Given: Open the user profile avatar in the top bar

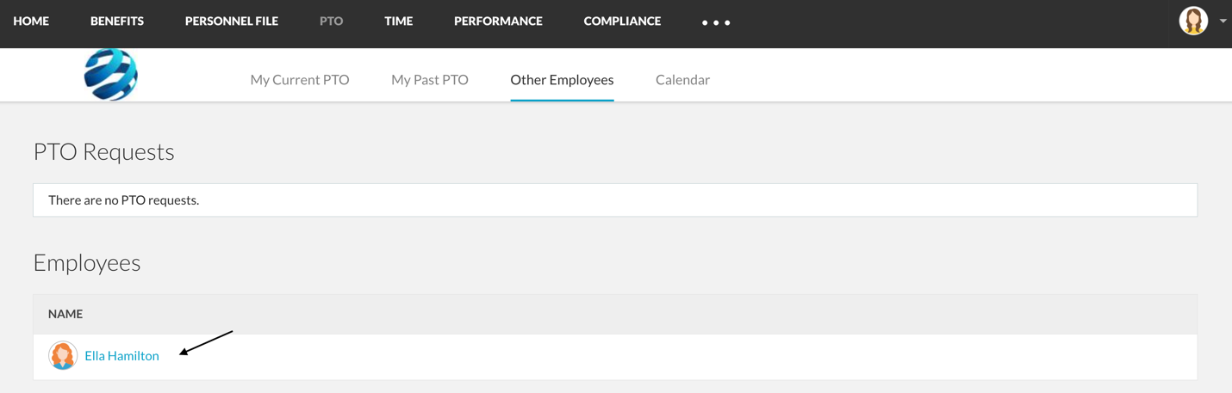Looking at the screenshot, I should 1193,21.
